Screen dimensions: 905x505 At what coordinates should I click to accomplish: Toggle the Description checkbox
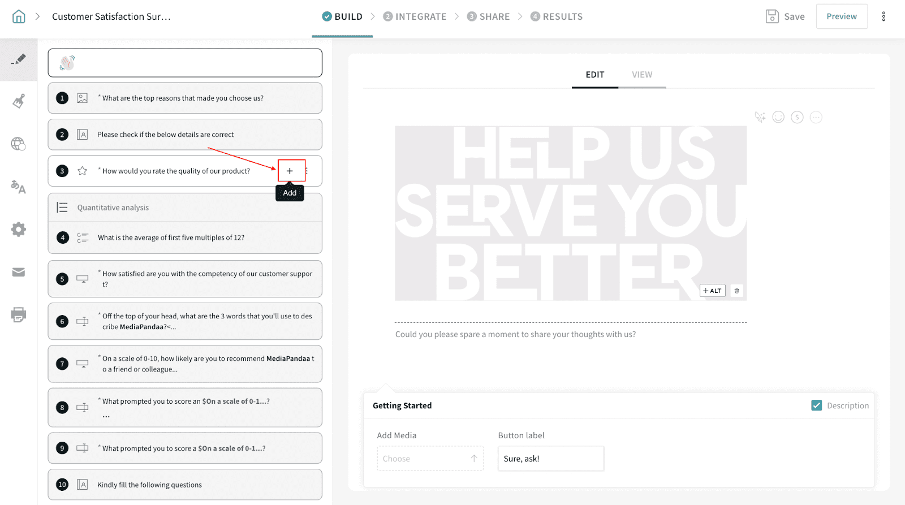click(x=817, y=405)
